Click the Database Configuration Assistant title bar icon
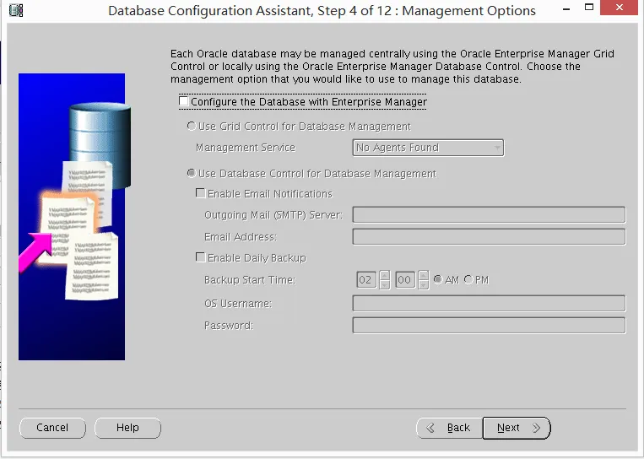This screenshot has width=644, height=459. coord(15,10)
